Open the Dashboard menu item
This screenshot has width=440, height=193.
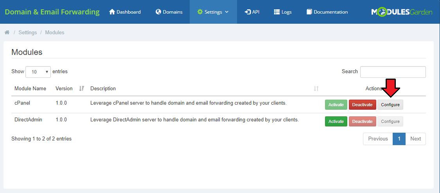point(125,12)
